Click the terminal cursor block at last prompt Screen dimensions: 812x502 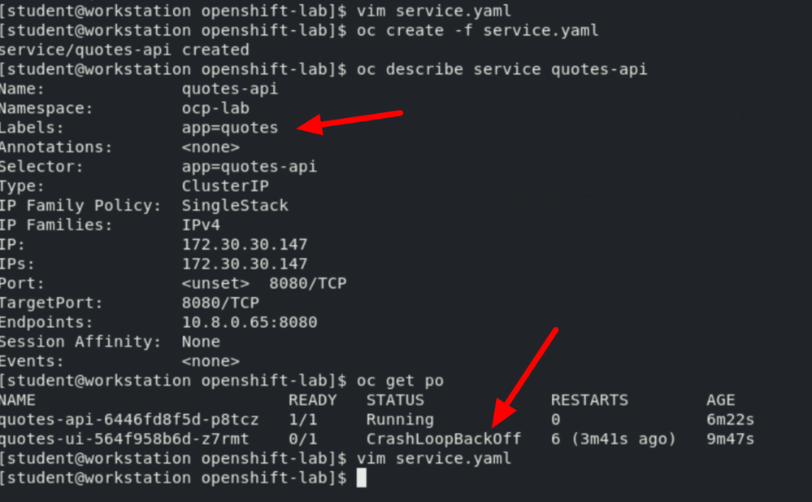(362, 478)
